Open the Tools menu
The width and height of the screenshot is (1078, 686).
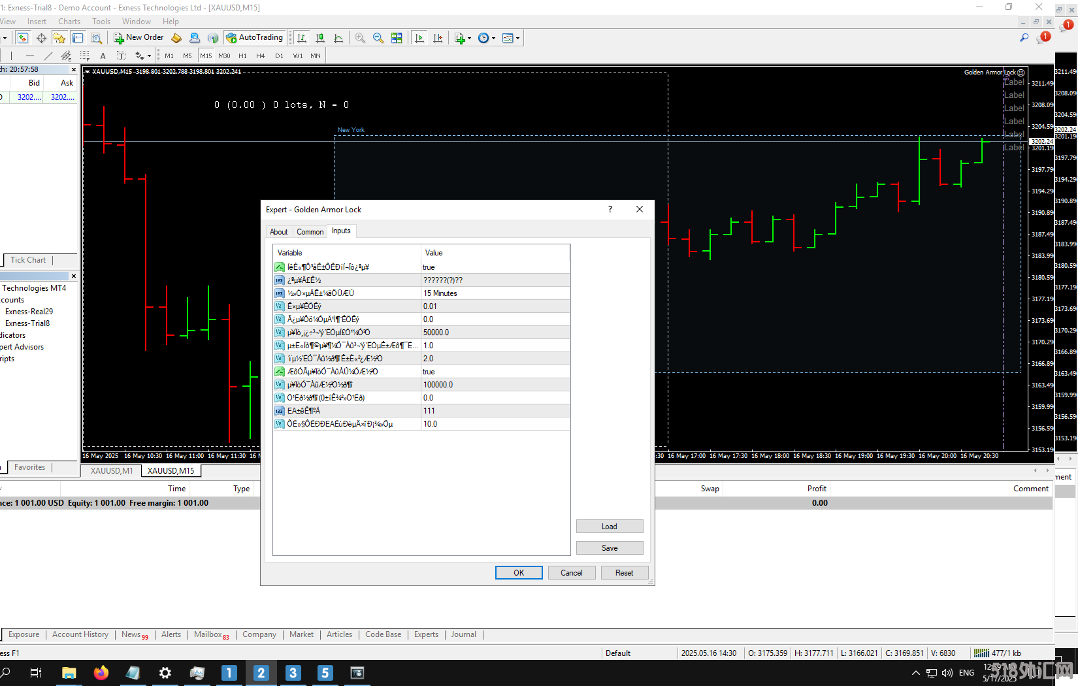pyautogui.click(x=101, y=22)
